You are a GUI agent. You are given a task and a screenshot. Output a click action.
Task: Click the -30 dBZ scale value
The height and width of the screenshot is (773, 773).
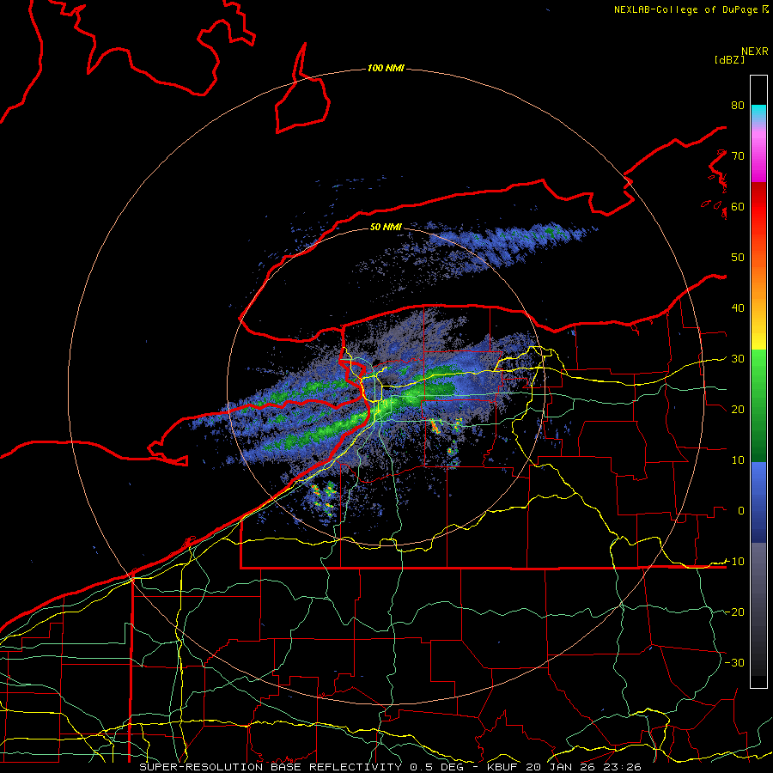[x=734, y=662]
